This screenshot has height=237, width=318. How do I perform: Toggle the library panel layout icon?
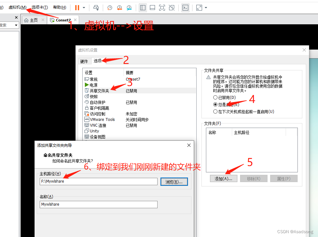click(143, 7)
